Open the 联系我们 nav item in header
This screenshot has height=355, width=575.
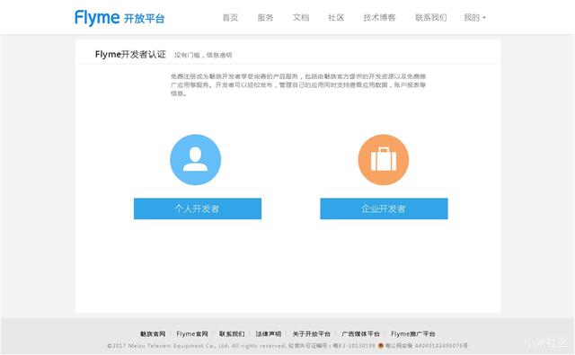click(x=431, y=18)
